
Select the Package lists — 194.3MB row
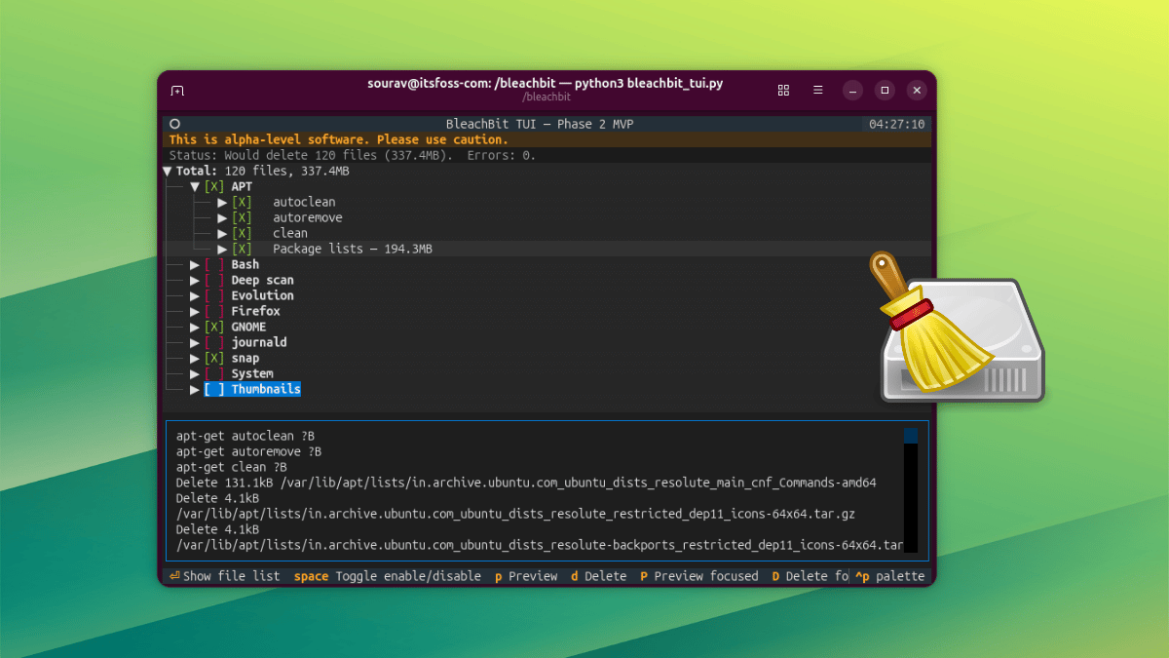click(x=547, y=249)
